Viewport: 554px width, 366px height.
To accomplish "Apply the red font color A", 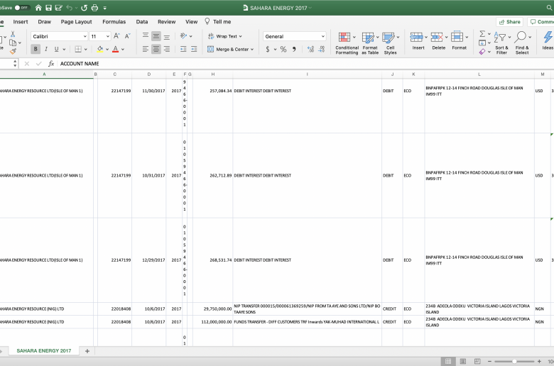I will click(115, 49).
